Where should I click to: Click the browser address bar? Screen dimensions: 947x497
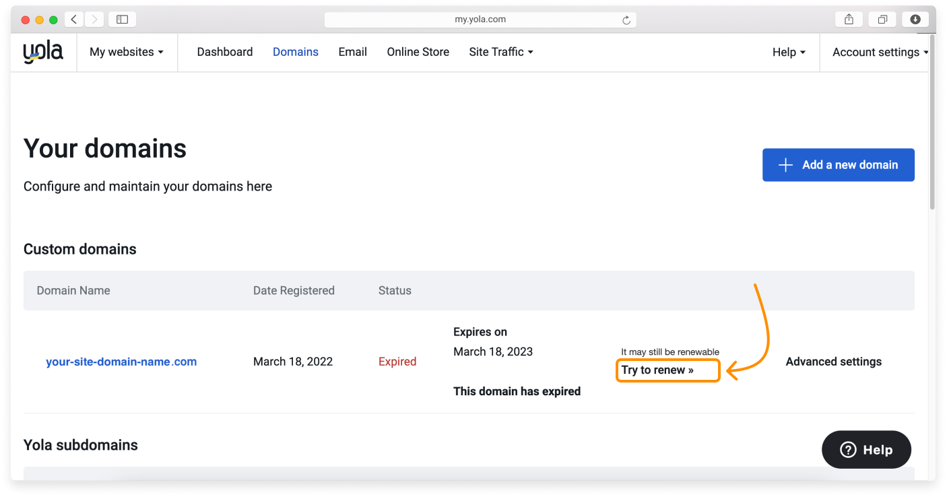coord(480,20)
